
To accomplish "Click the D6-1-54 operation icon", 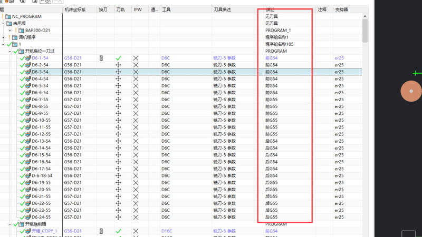I will tap(28, 58).
